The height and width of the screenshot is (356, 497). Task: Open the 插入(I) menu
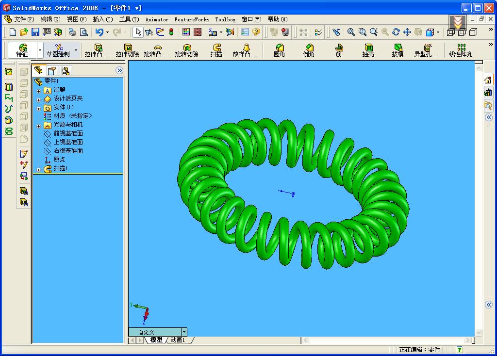[103, 19]
